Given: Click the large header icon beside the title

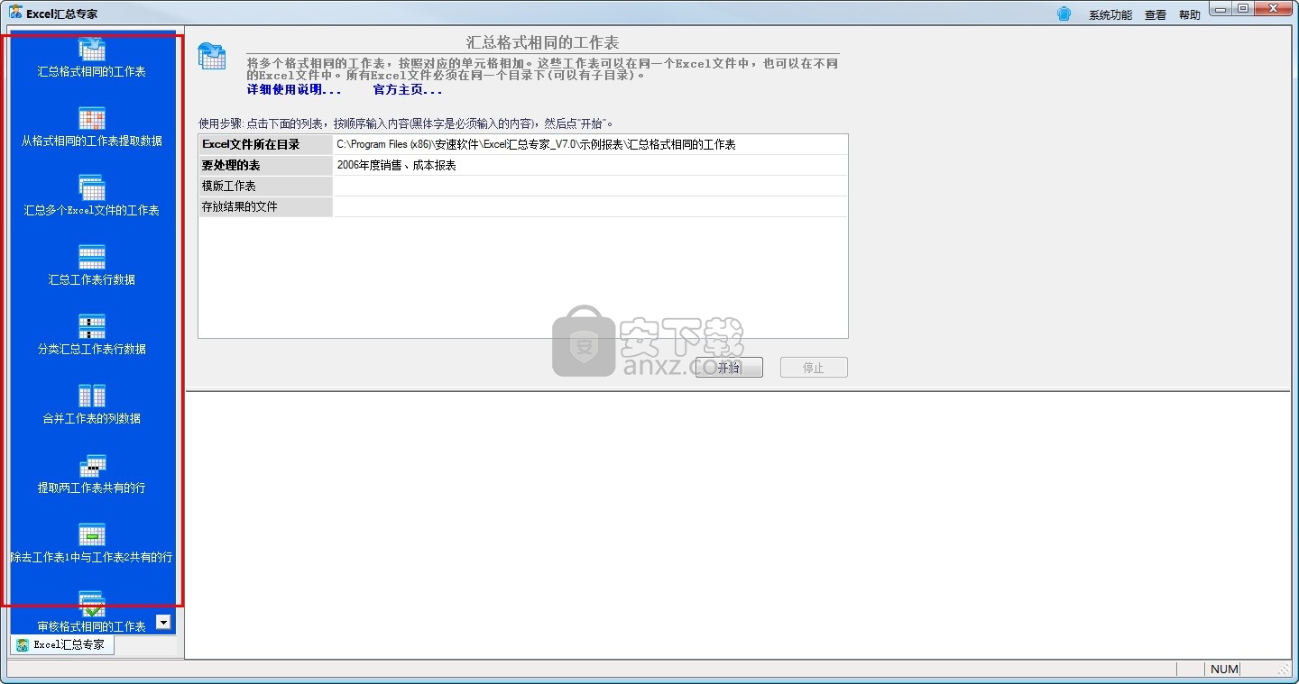Looking at the screenshot, I should pos(212,56).
